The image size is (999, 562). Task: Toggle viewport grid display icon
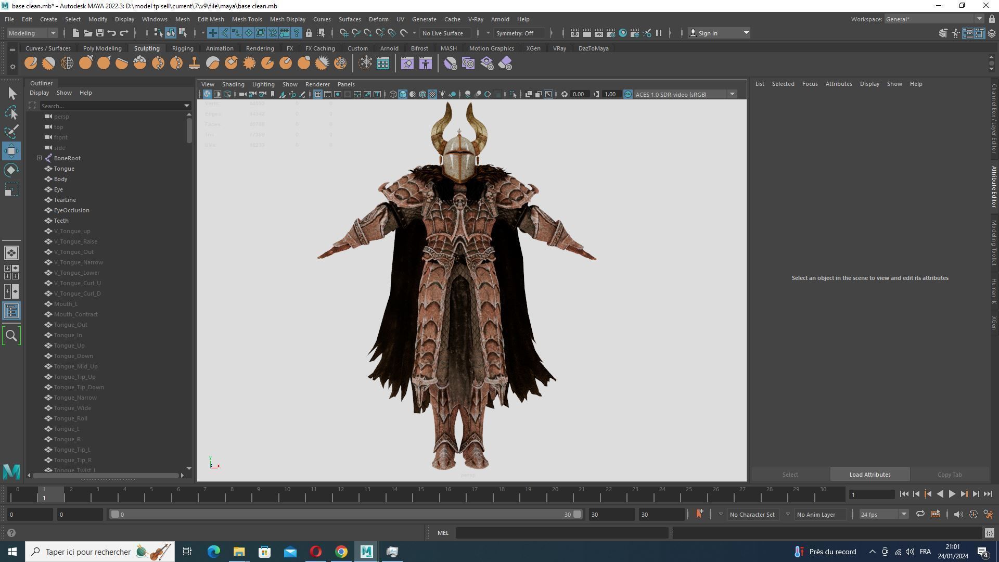[x=317, y=94]
